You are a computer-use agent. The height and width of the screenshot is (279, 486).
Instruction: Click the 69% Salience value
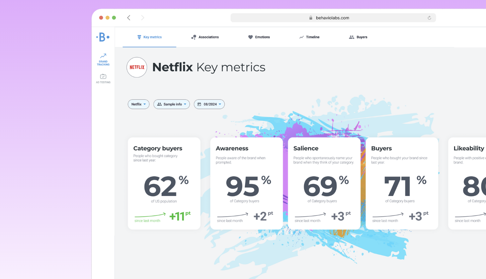coord(326,186)
